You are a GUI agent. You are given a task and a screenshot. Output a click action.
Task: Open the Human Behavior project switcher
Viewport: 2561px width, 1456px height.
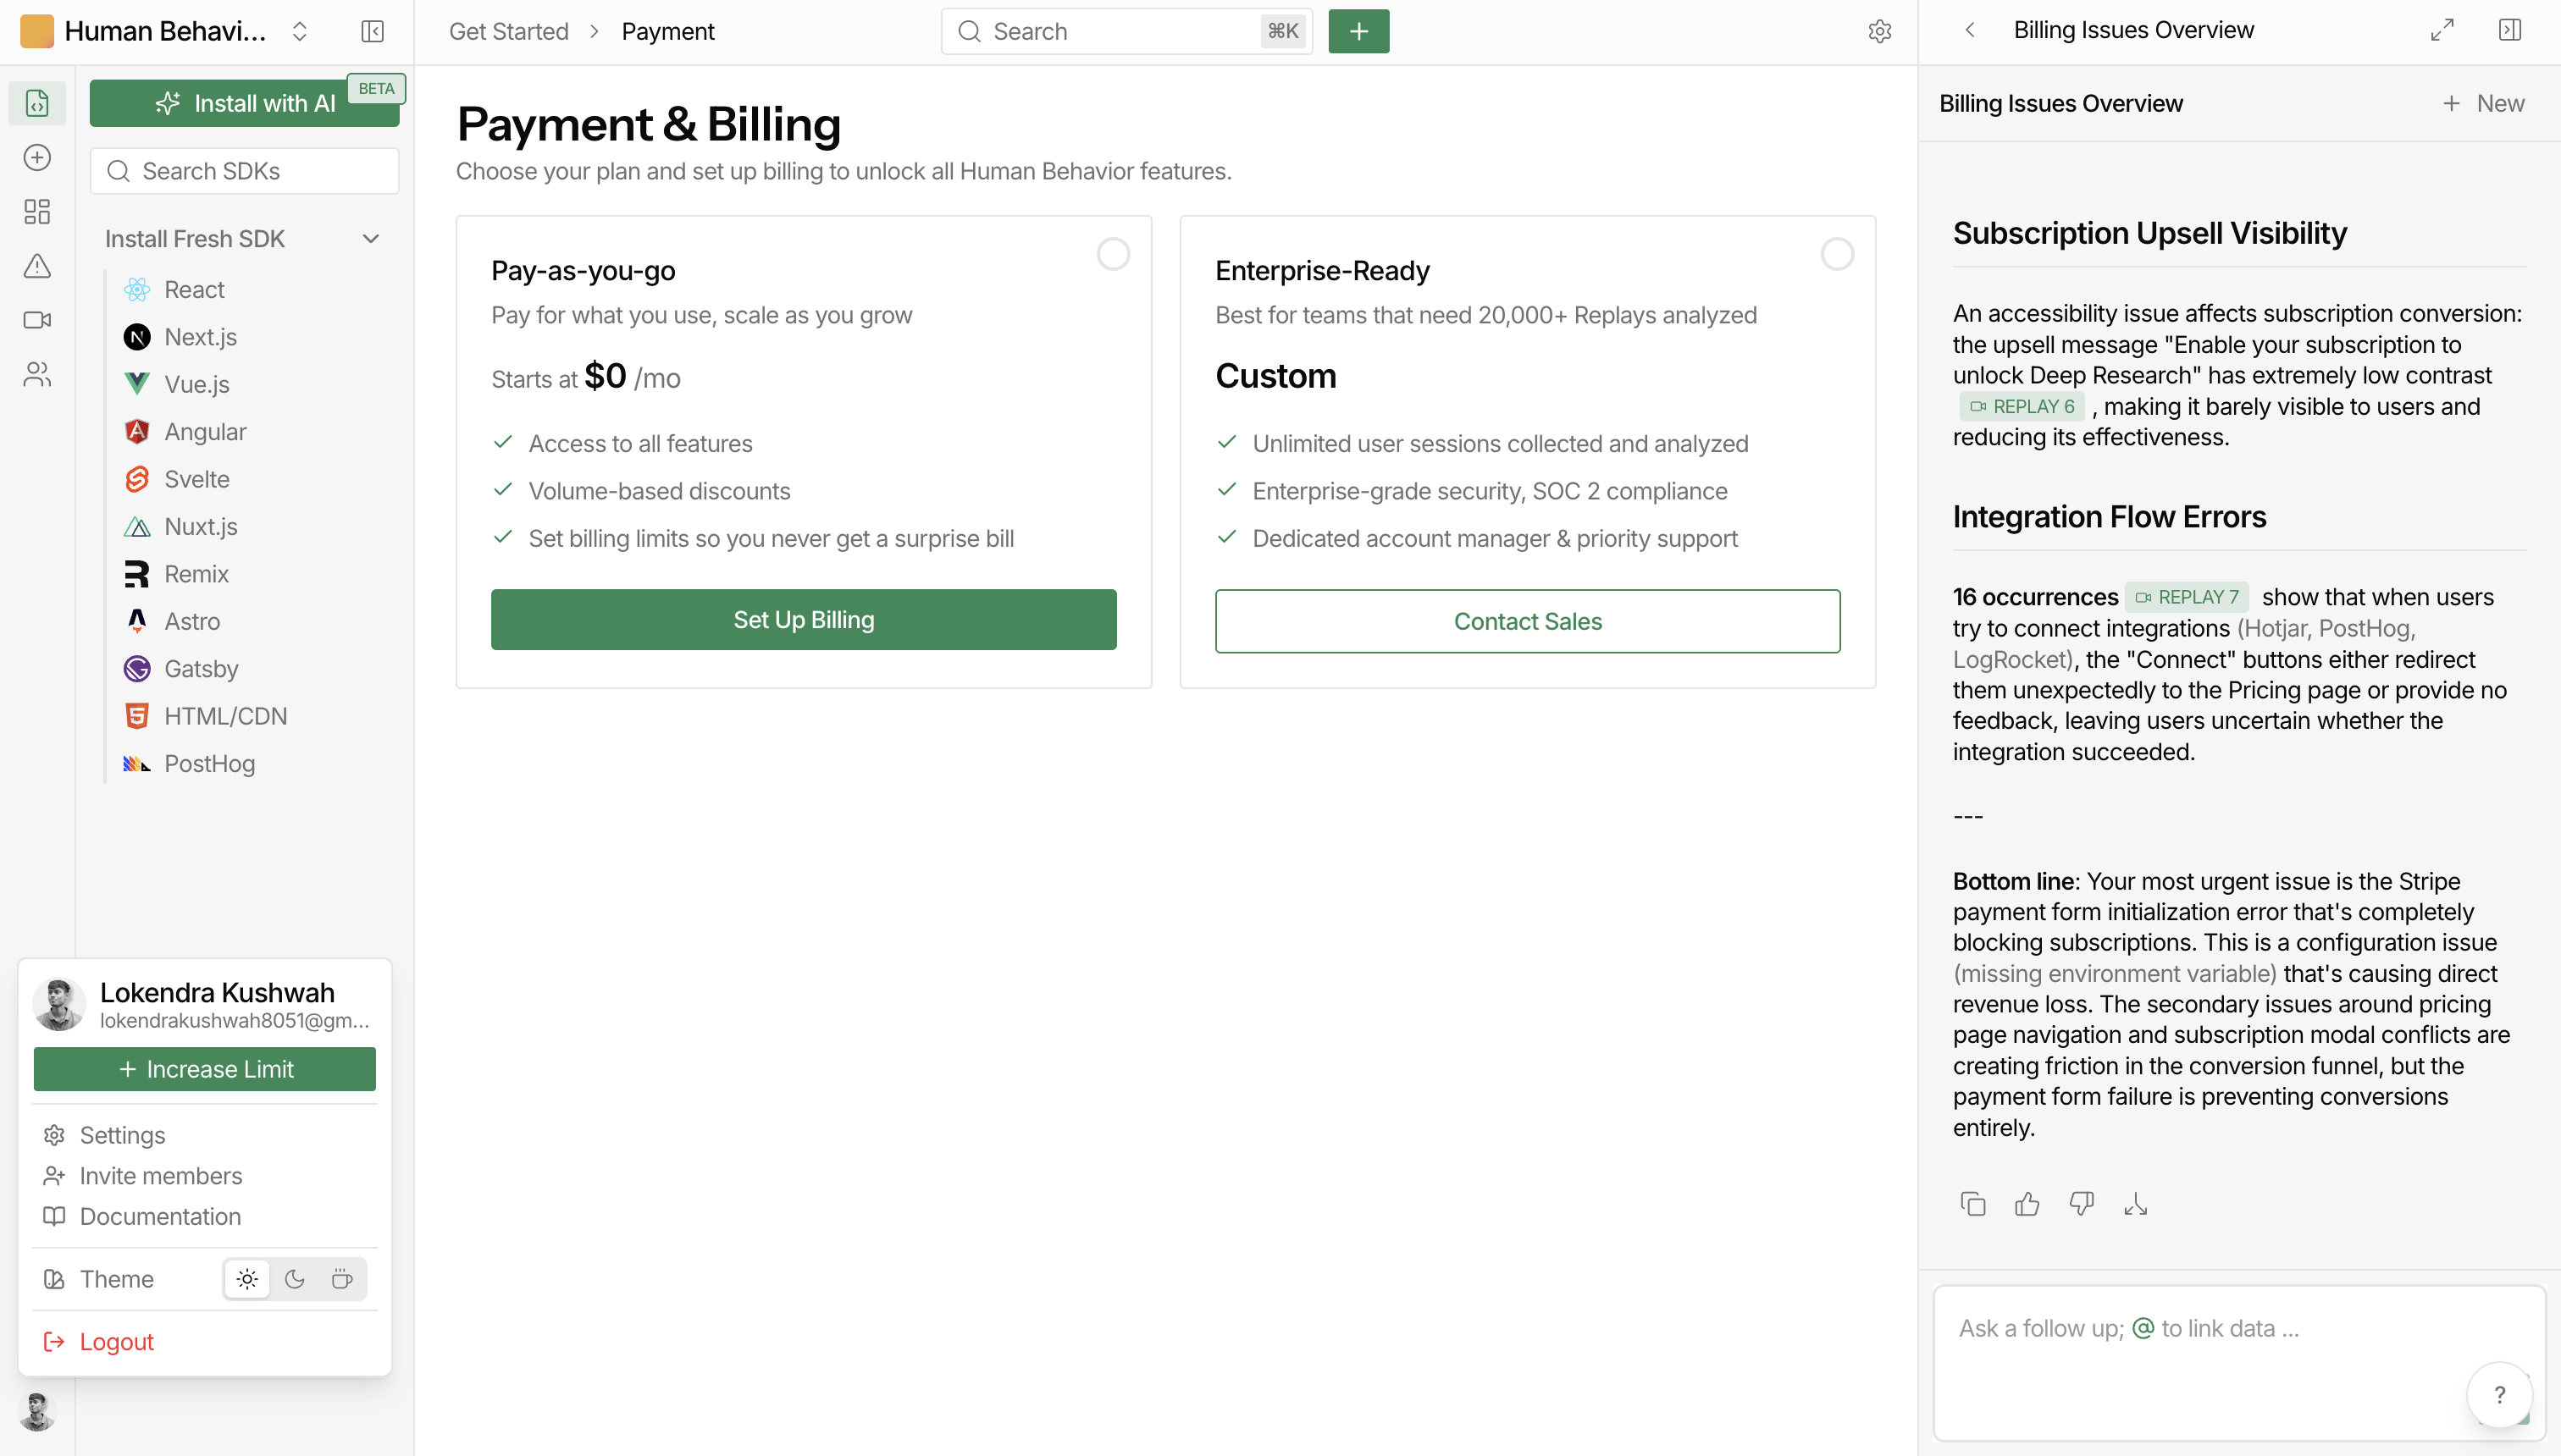point(166,31)
